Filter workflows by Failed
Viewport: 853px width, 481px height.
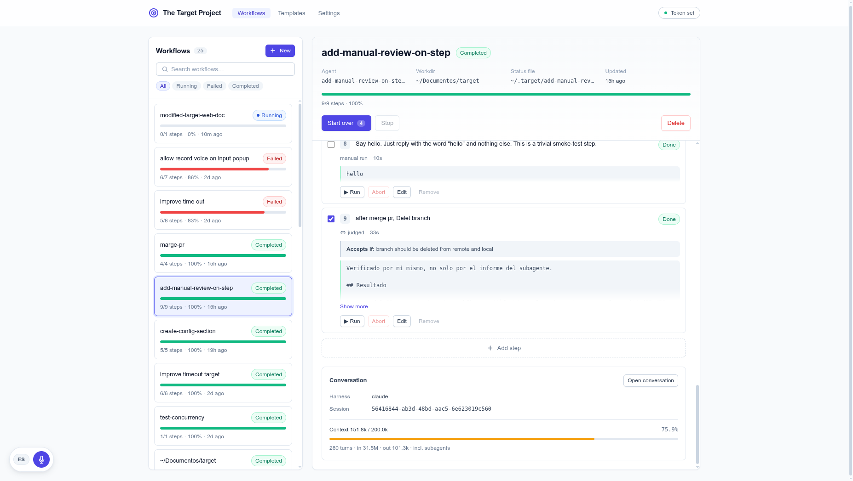click(x=214, y=86)
